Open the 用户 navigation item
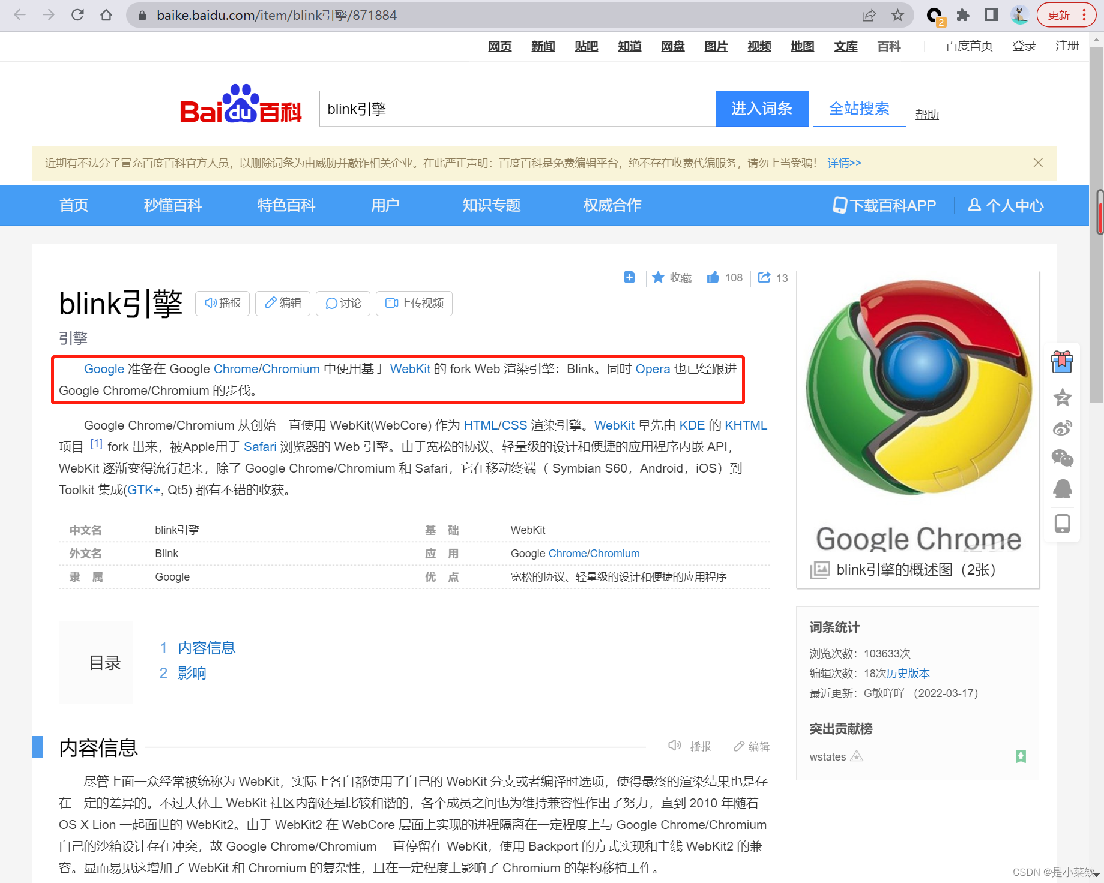1104x883 pixels. click(385, 205)
